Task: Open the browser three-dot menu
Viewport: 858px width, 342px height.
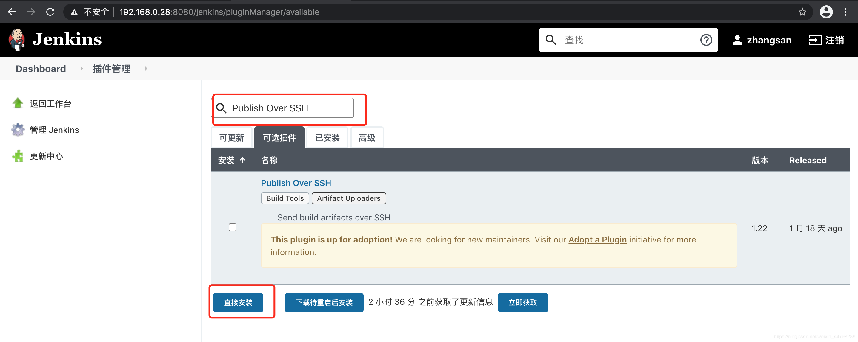Action: [x=845, y=12]
